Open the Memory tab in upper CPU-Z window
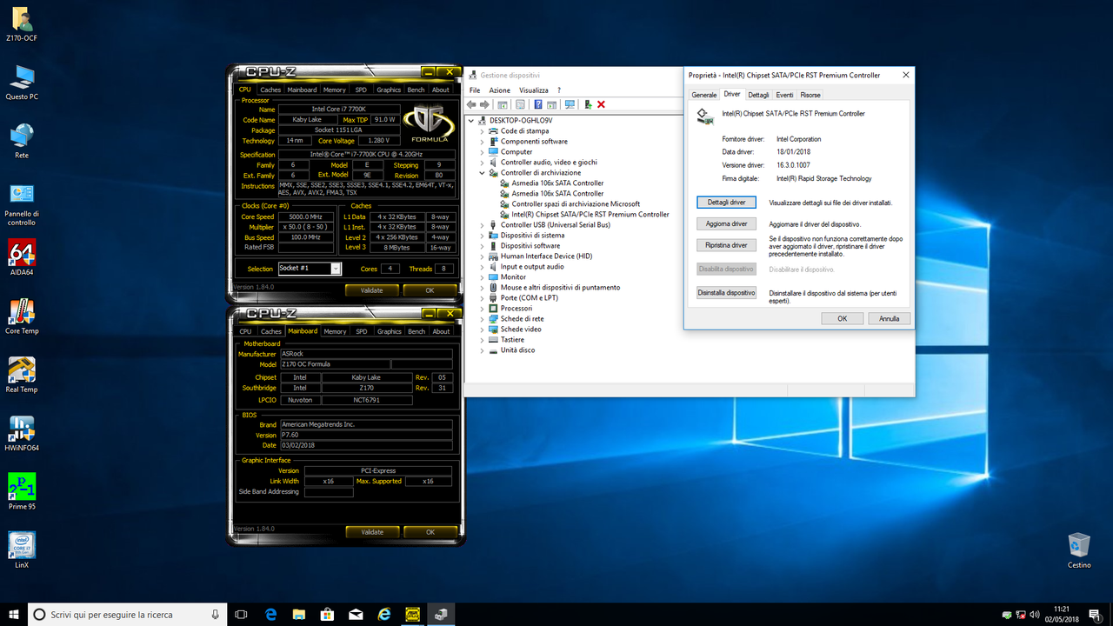This screenshot has width=1113, height=626. 335,90
